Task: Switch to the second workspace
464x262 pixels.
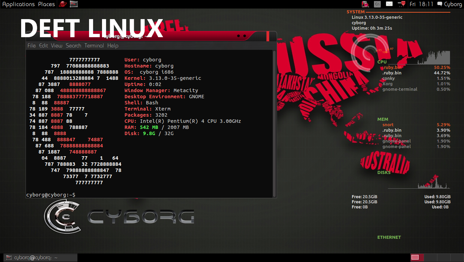Action: [430, 258]
